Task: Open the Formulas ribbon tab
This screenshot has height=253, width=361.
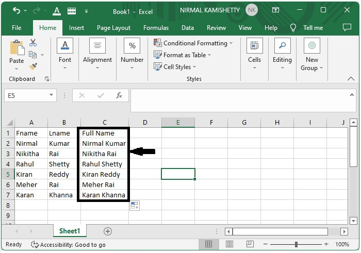Action: [x=156, y=28]
